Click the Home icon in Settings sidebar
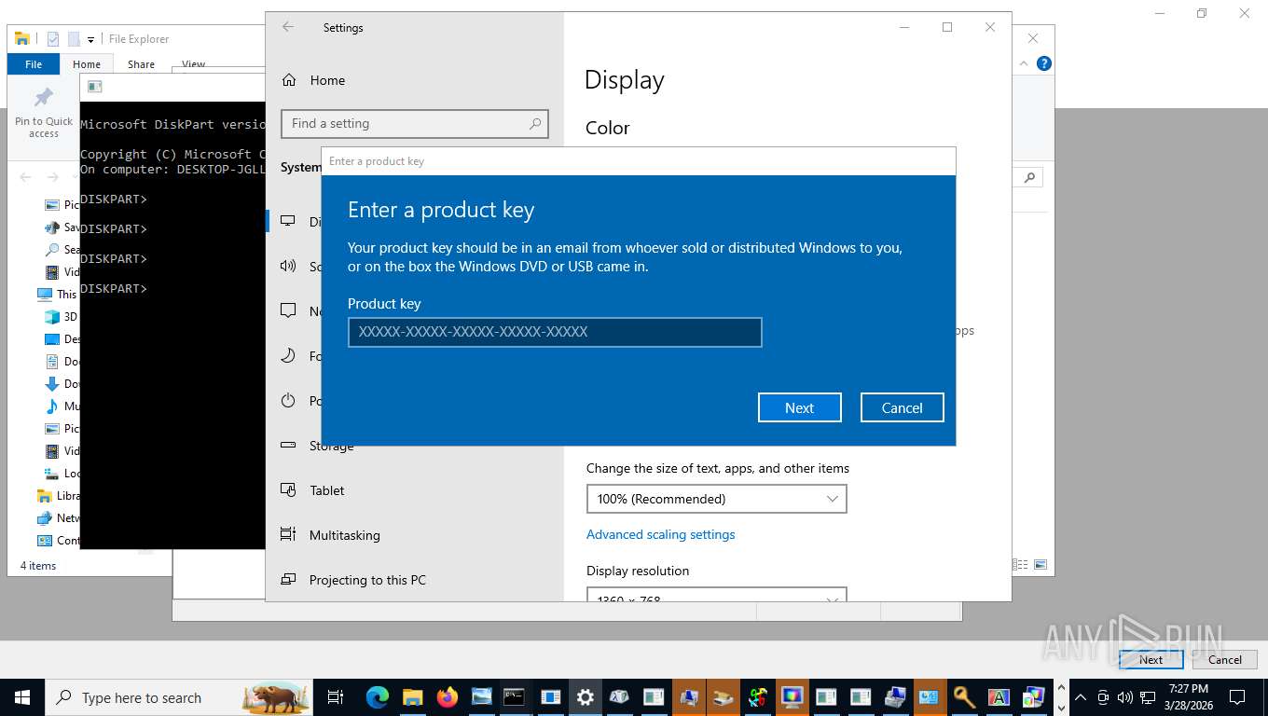Screen dimensions: 1268x716 pyautogui.click(x=289, y=80)
